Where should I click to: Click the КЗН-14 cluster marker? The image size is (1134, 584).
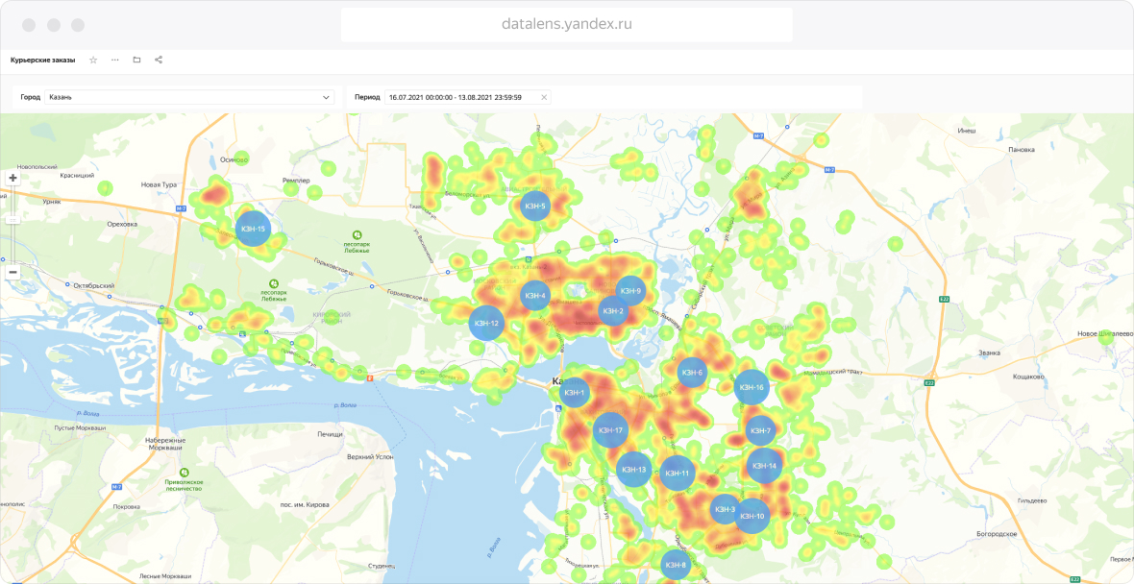pos(764,466)
